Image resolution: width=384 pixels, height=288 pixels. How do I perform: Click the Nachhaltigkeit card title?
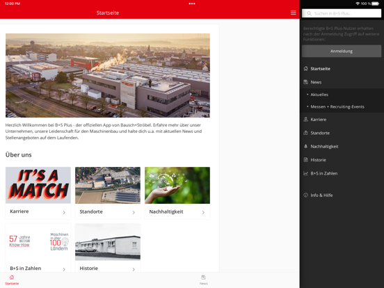click(x=166, y=211)
